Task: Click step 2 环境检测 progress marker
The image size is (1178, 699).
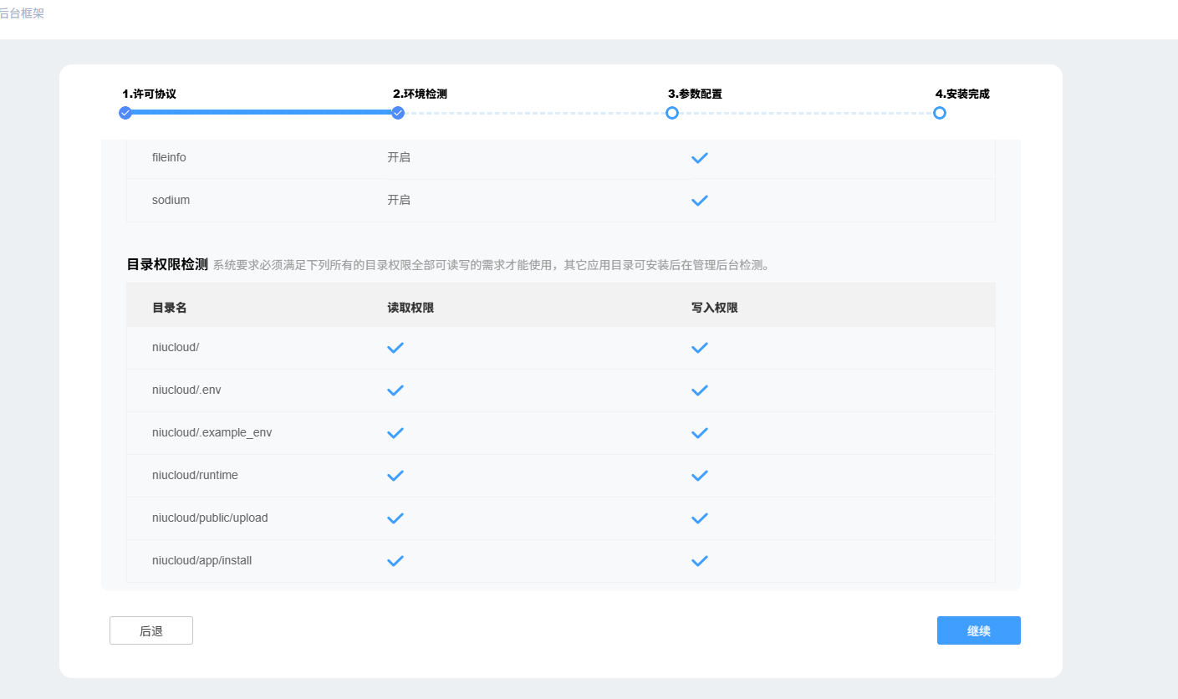Action: pos(398,113)
